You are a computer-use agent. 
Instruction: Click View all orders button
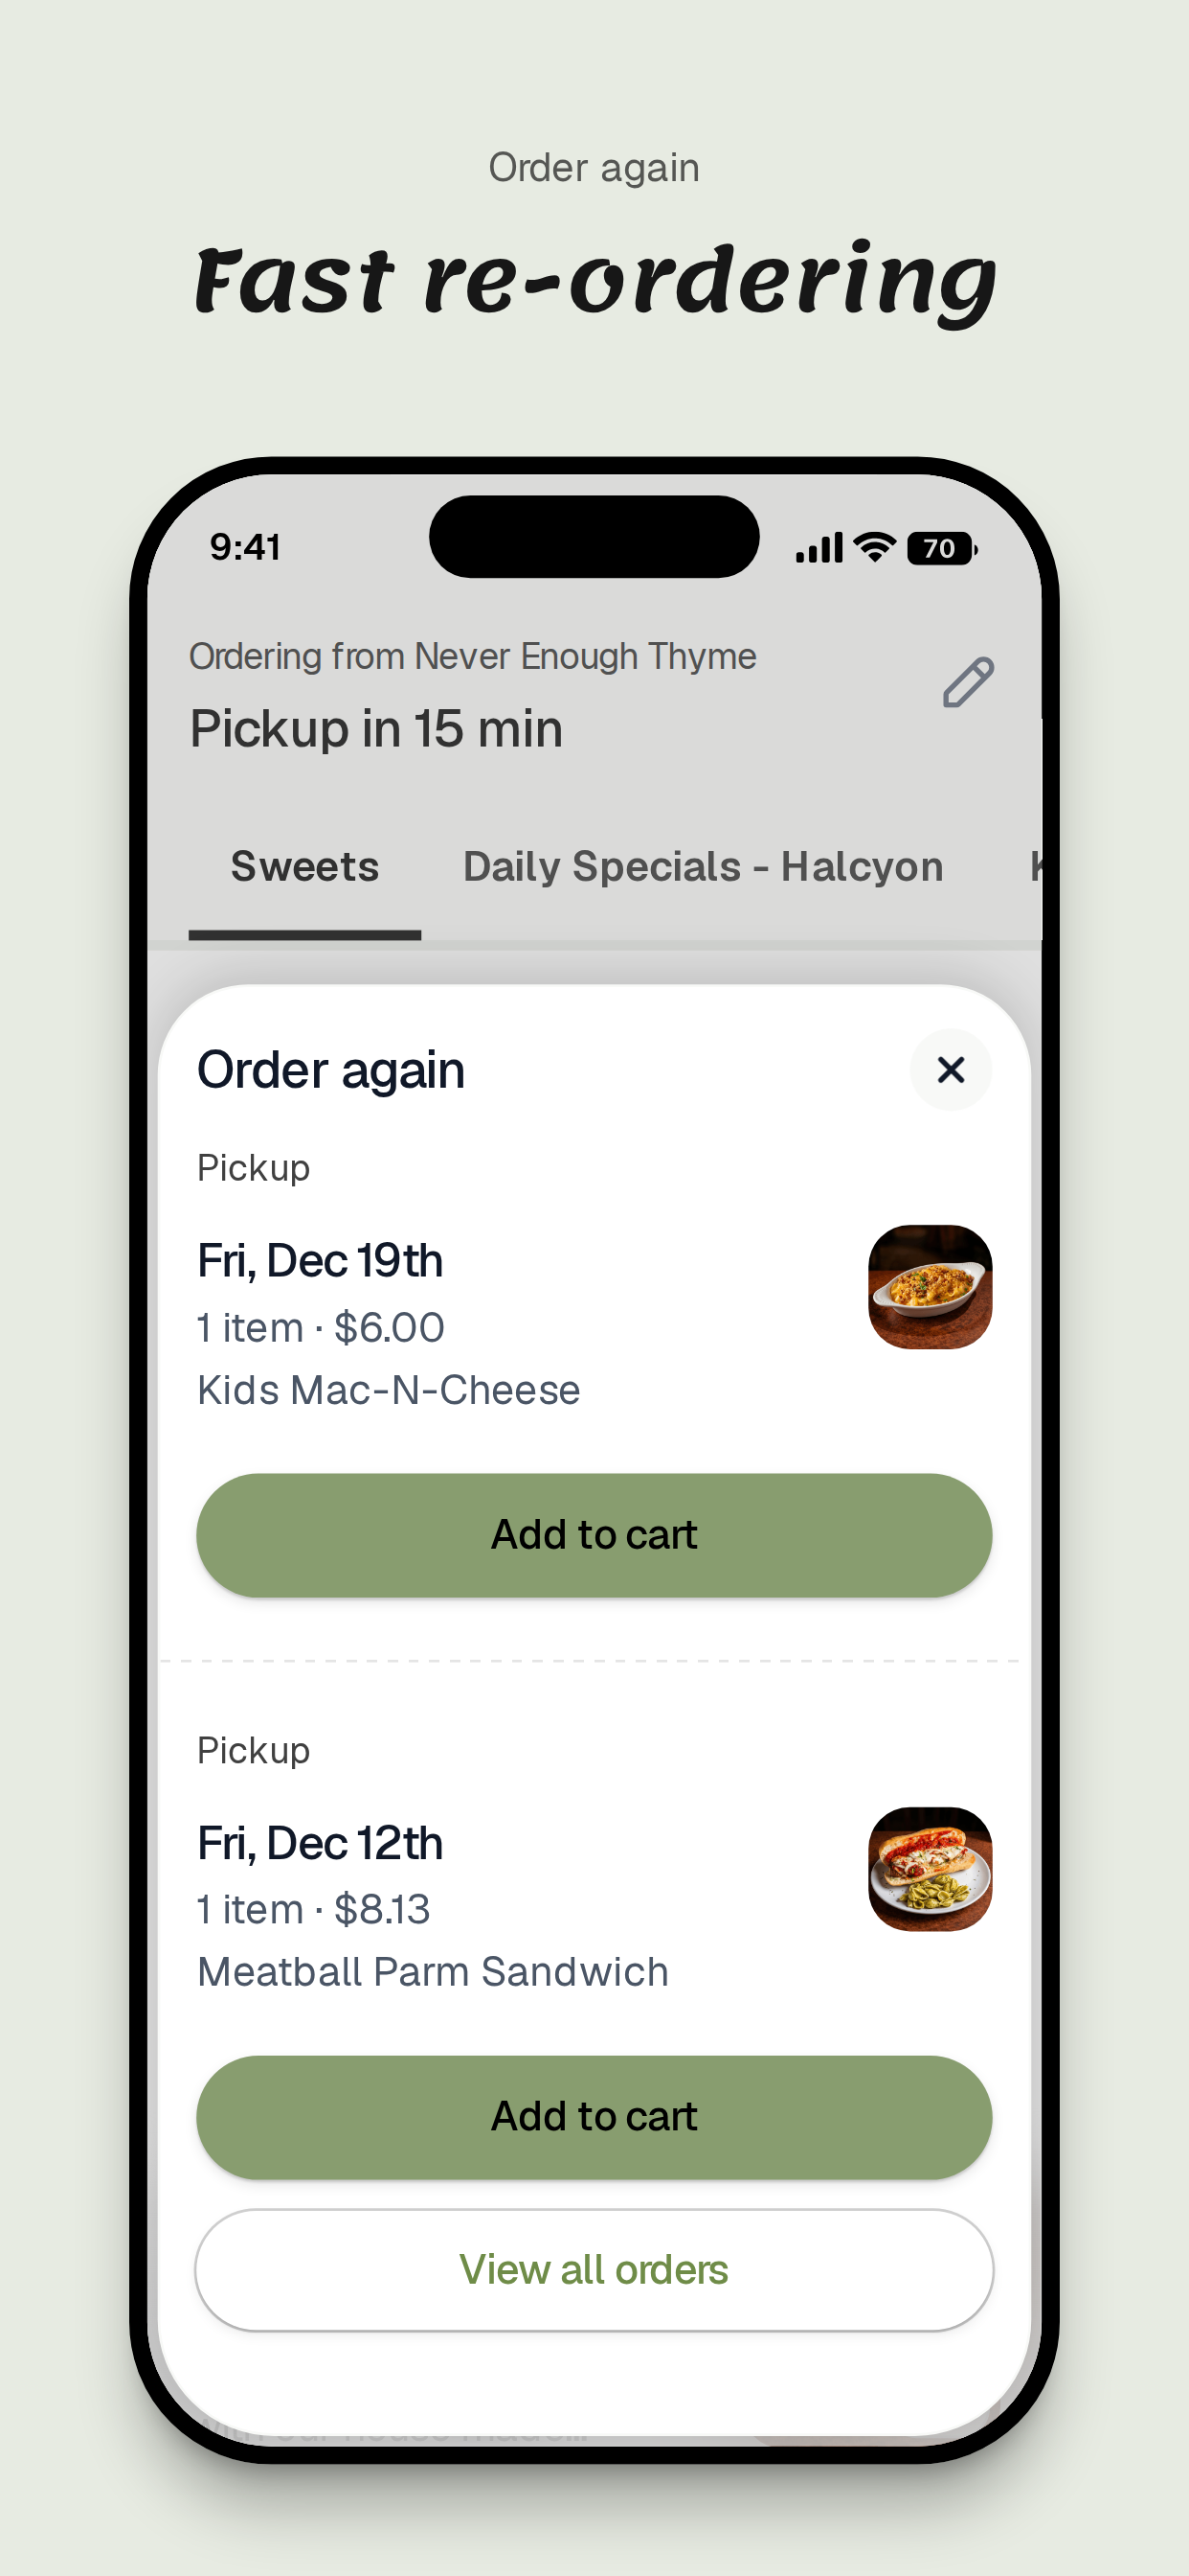pyautogui.click(x=594, y=2270)
